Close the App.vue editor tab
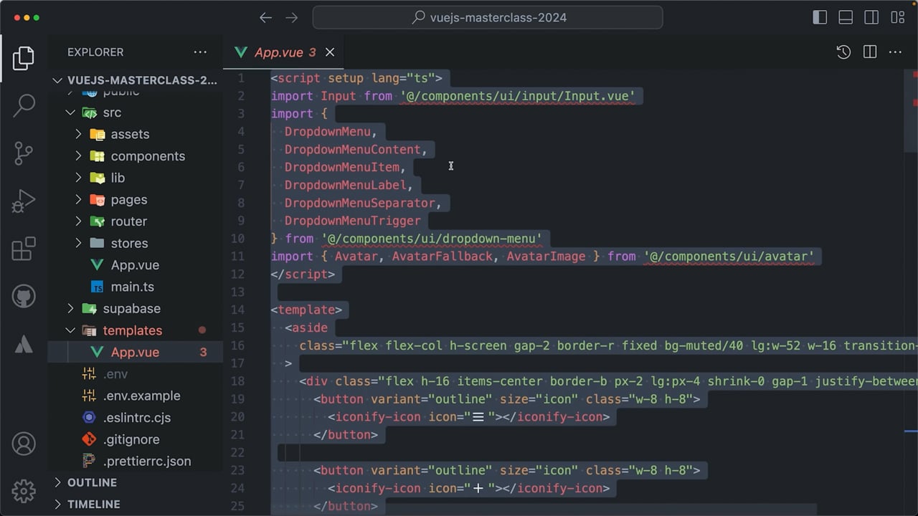 tap(330, 52)
